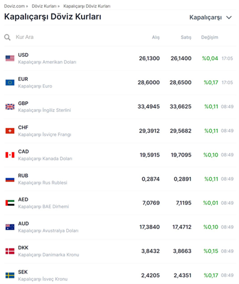Open the Kapalıçarşı market dropdown

tap(206, 18)
